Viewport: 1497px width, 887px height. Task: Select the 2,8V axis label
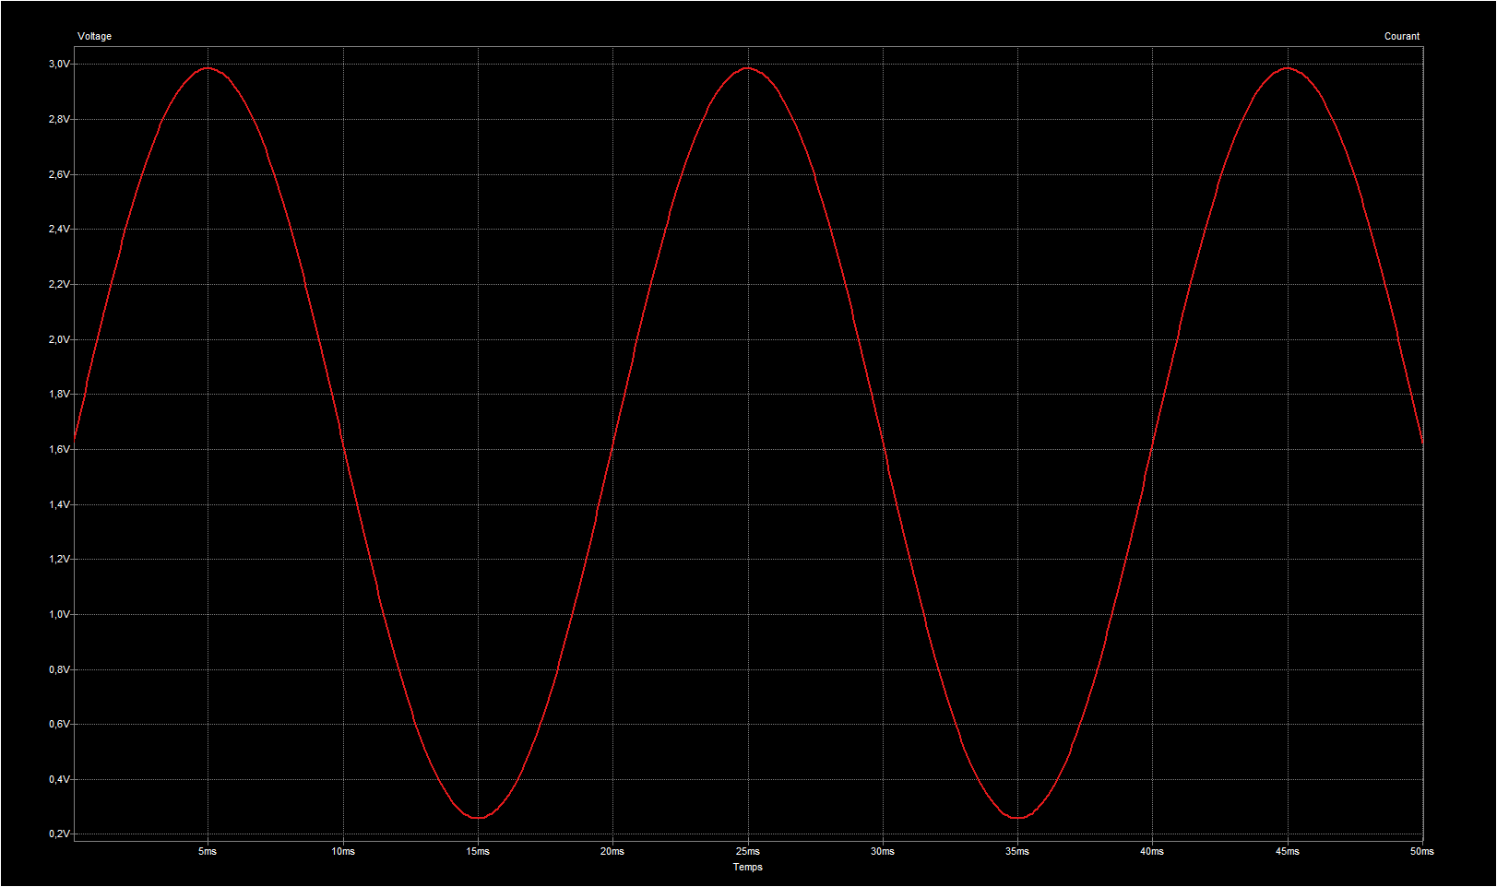point(59,119)
